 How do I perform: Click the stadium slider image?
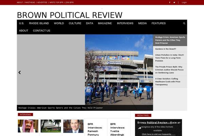119,70
